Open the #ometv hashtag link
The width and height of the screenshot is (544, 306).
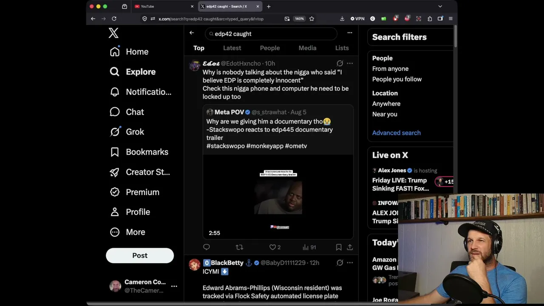(296, 146)
